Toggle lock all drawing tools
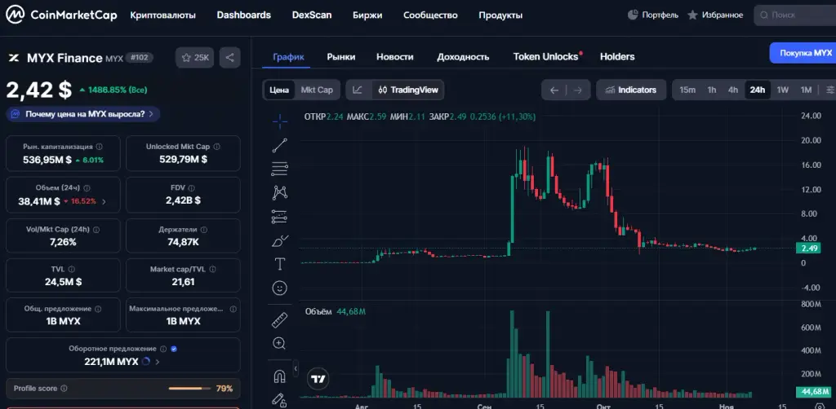The width and height of the screenshot is (836, 409). pos(279,399)
